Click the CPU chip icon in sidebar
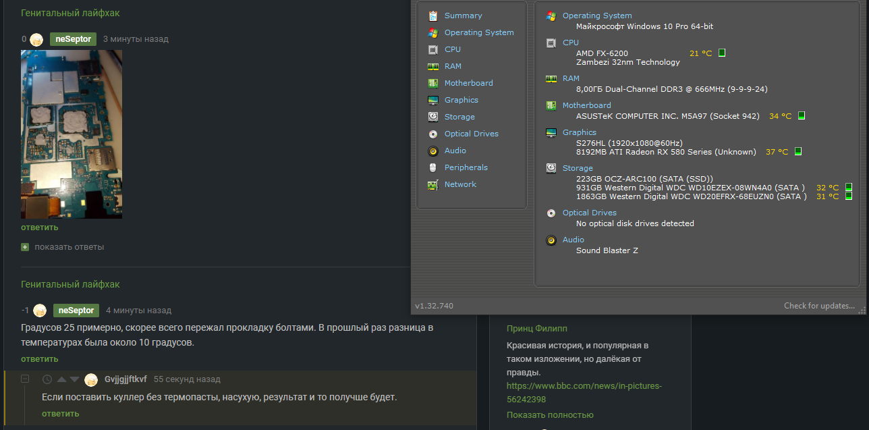The width and height of the screenshot is (869, 430). pyautogui.click(x=432, y=49)
